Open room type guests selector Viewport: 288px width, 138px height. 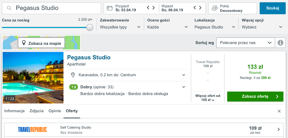coord(232,8)
